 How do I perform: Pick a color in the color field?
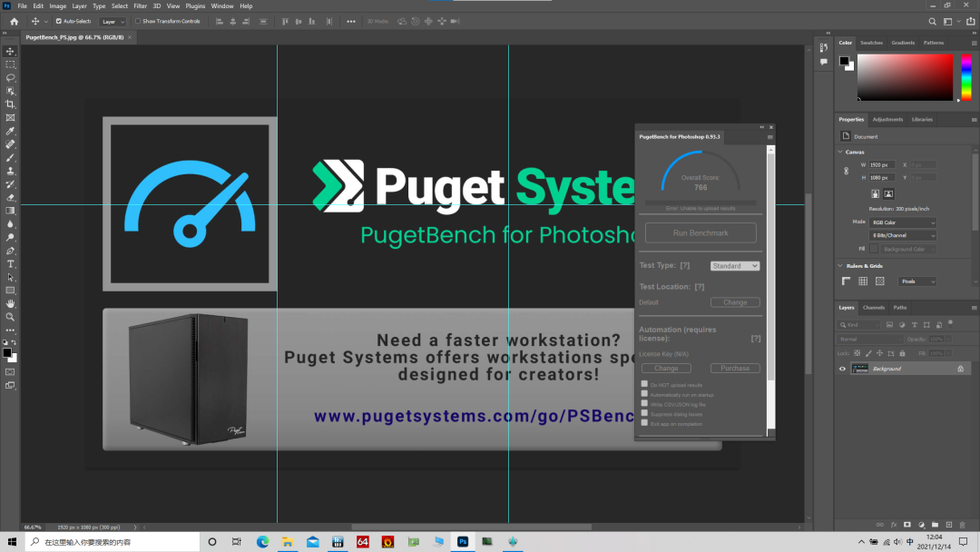(x=905, y=77)
